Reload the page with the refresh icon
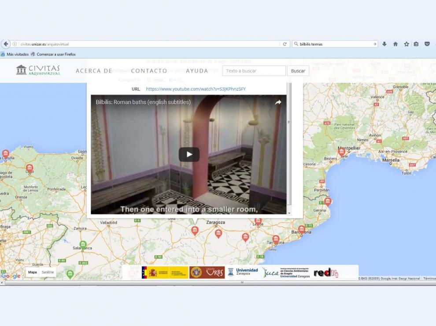Image resolution: width=436 pixels, height=326 pixels. click(x=285, y=44)
